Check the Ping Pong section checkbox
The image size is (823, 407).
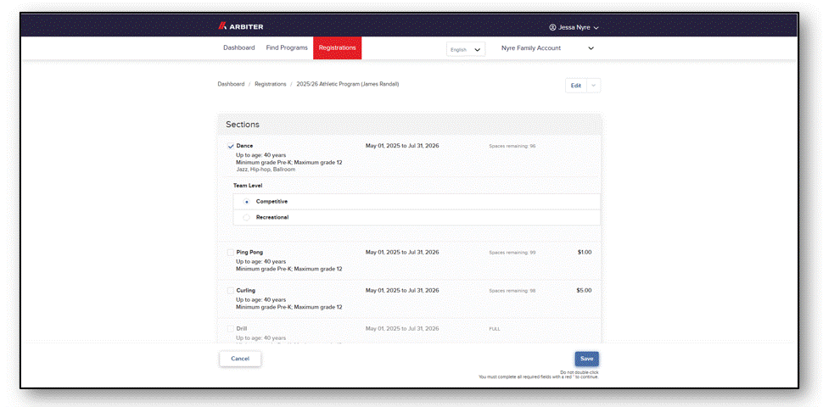(x=231, y=253)
